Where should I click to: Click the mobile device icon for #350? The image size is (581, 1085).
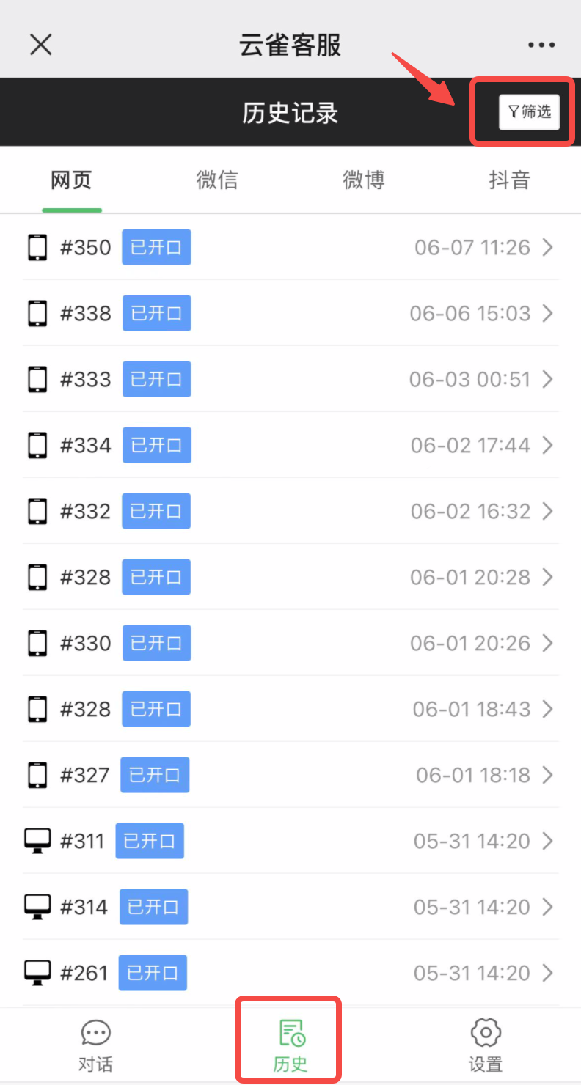(x=37, y=248)
